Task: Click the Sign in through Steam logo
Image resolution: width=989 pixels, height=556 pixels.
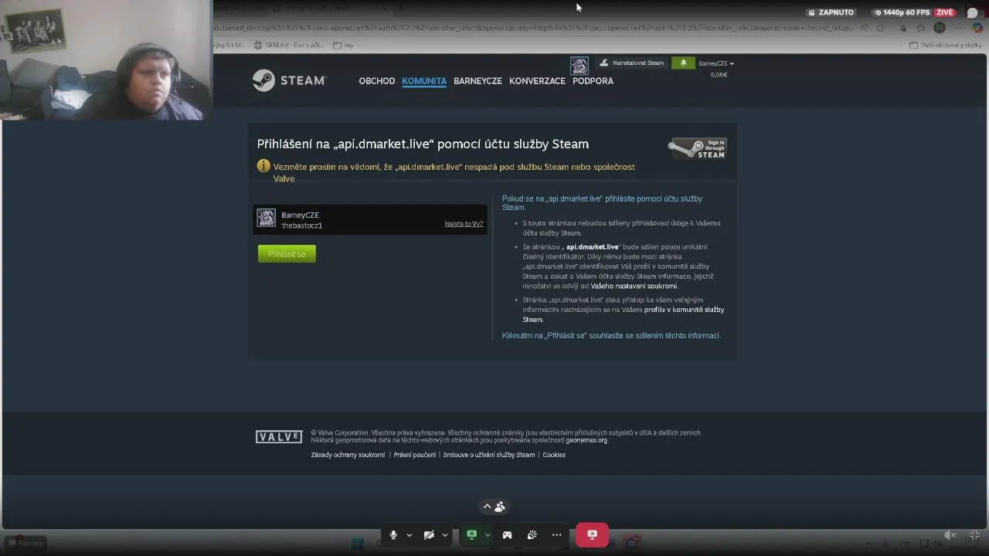Action: coord(697,148)
